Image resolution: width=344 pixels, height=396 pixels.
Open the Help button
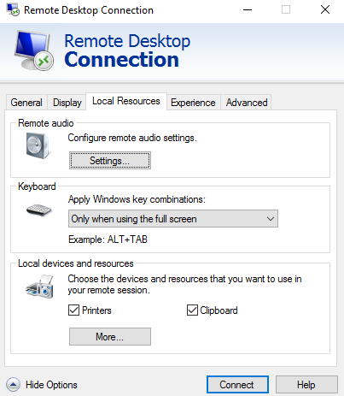pos(306,385)
